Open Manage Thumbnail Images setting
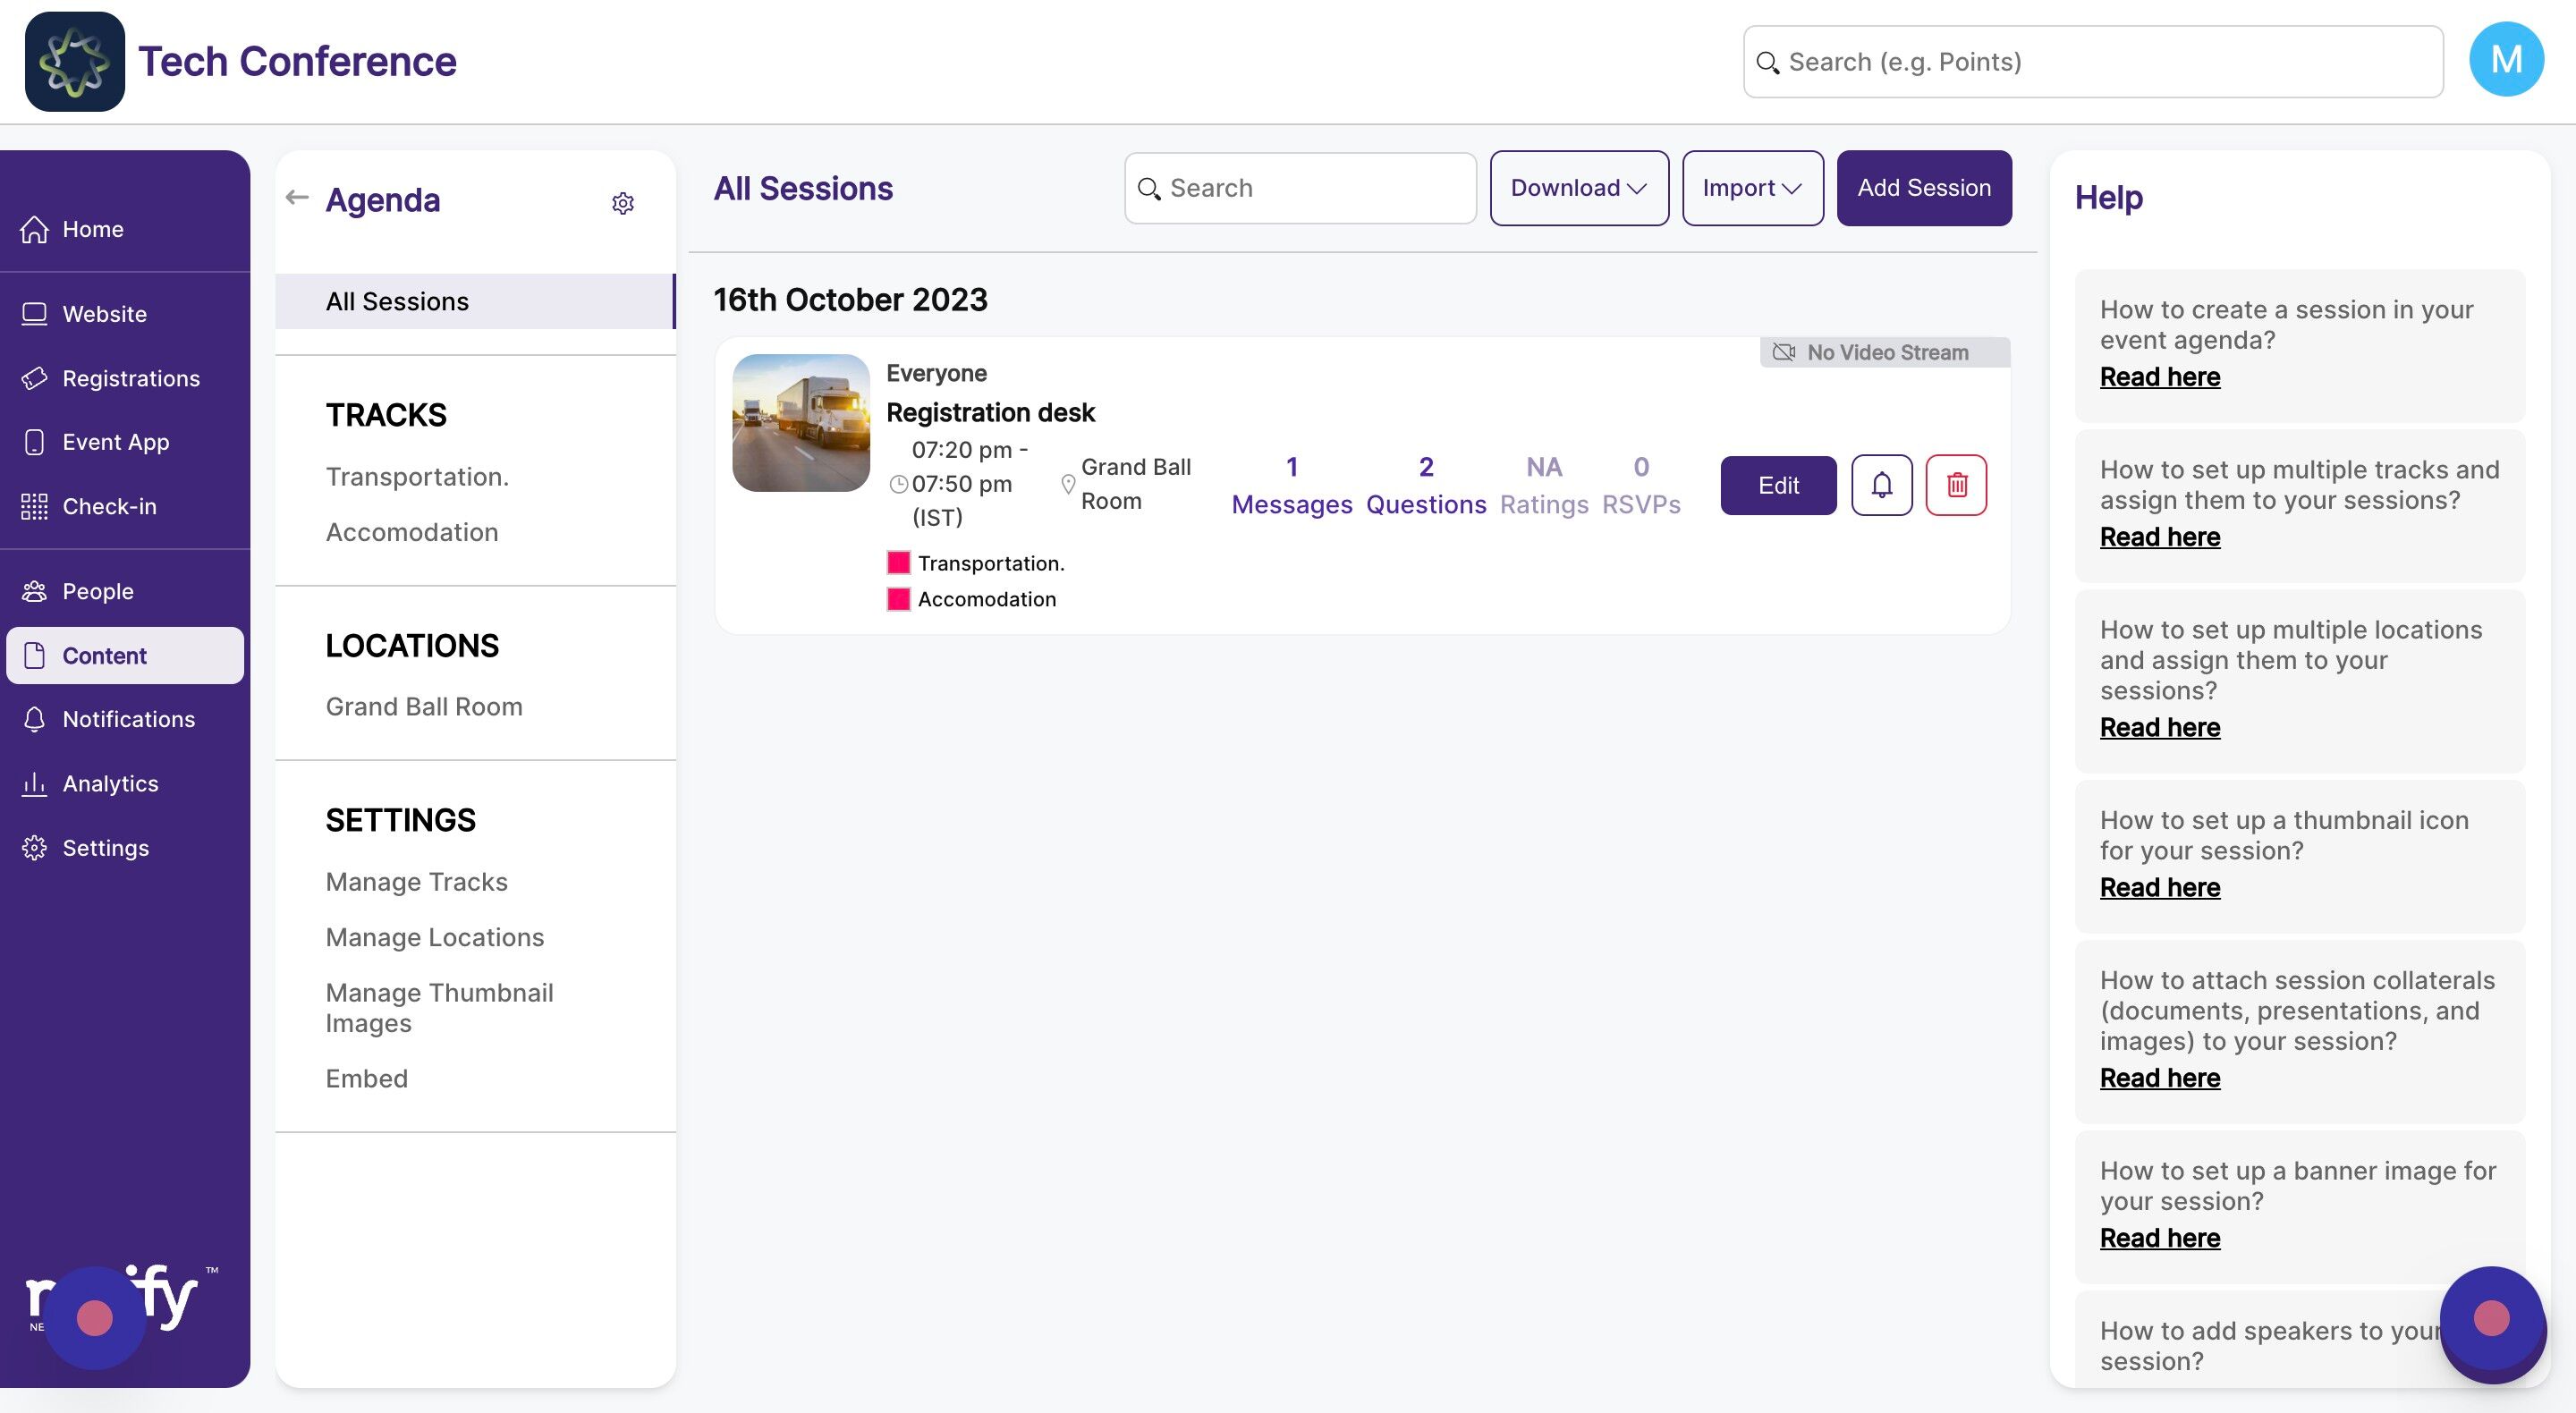 click(439, 1007)
